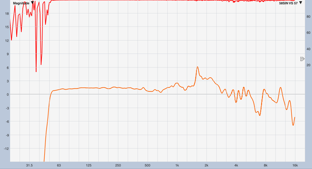This screenshot has width=312, height=169.
Task: Click the 500 frequency axis label
Action: 147,165
